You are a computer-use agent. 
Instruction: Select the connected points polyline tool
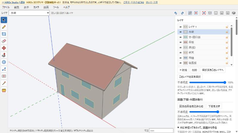4,69
